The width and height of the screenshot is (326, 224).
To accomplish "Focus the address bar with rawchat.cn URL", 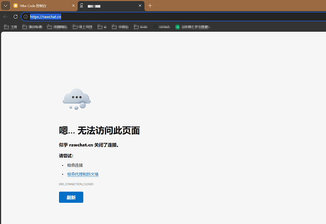I will point(174,17).
